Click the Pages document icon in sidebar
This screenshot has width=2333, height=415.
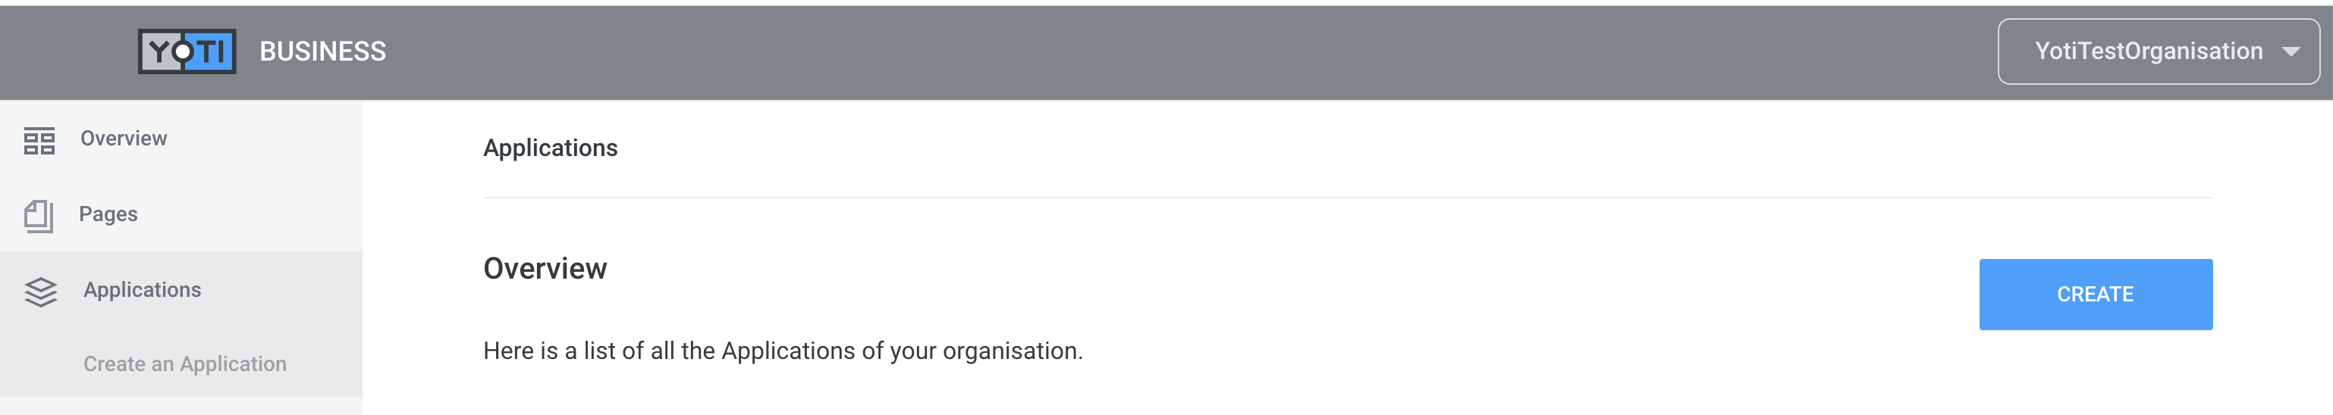click(x=38, y=216)
